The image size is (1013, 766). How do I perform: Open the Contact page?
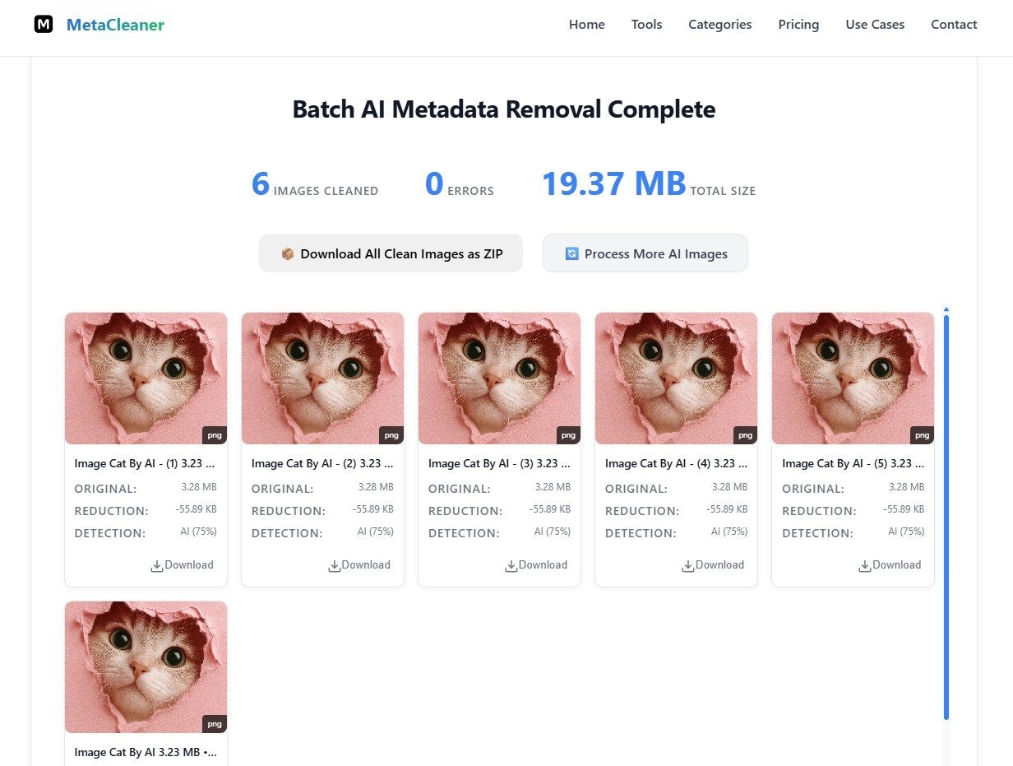point(954,24)
